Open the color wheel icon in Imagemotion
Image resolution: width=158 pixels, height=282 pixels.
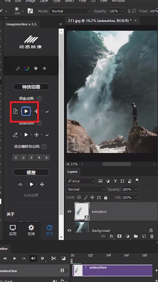tap(27, 68)
